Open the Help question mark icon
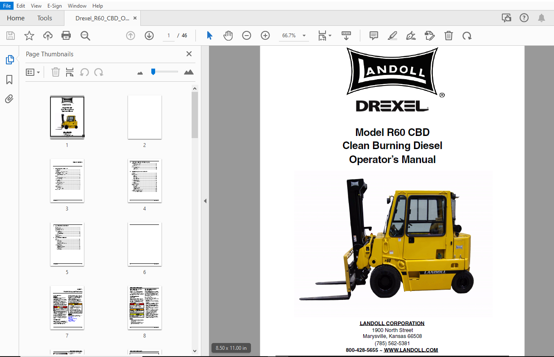Viewport: 554px width, 357px height. [524, 18]
